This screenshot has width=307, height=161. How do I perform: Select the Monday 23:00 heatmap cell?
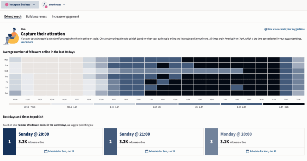pyautogui.click(x=298, y=60)
